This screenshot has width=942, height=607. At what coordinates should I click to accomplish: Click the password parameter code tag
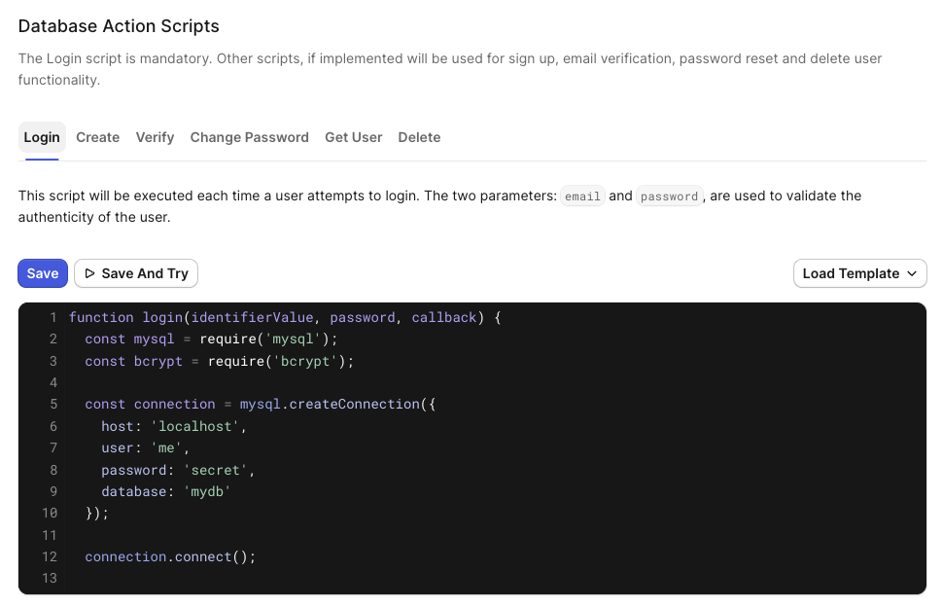coord(669,196)
